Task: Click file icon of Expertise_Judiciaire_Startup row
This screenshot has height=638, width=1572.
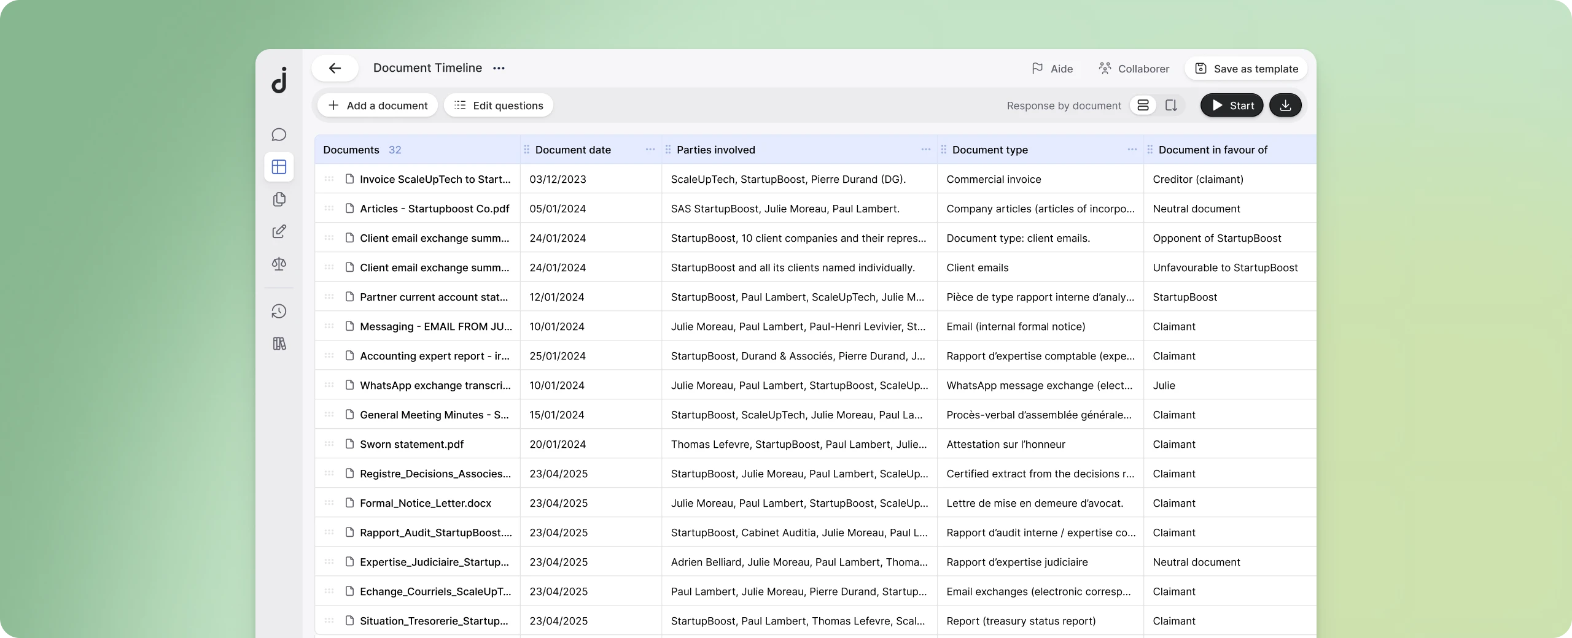Action: coord(349,562)
